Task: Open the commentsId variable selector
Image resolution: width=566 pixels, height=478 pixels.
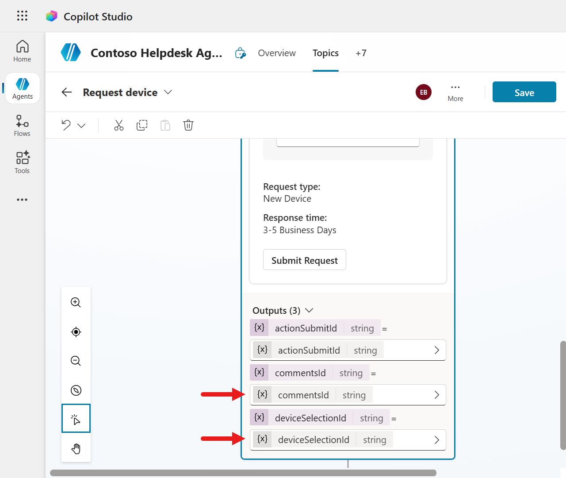Action: coord(348,395)
